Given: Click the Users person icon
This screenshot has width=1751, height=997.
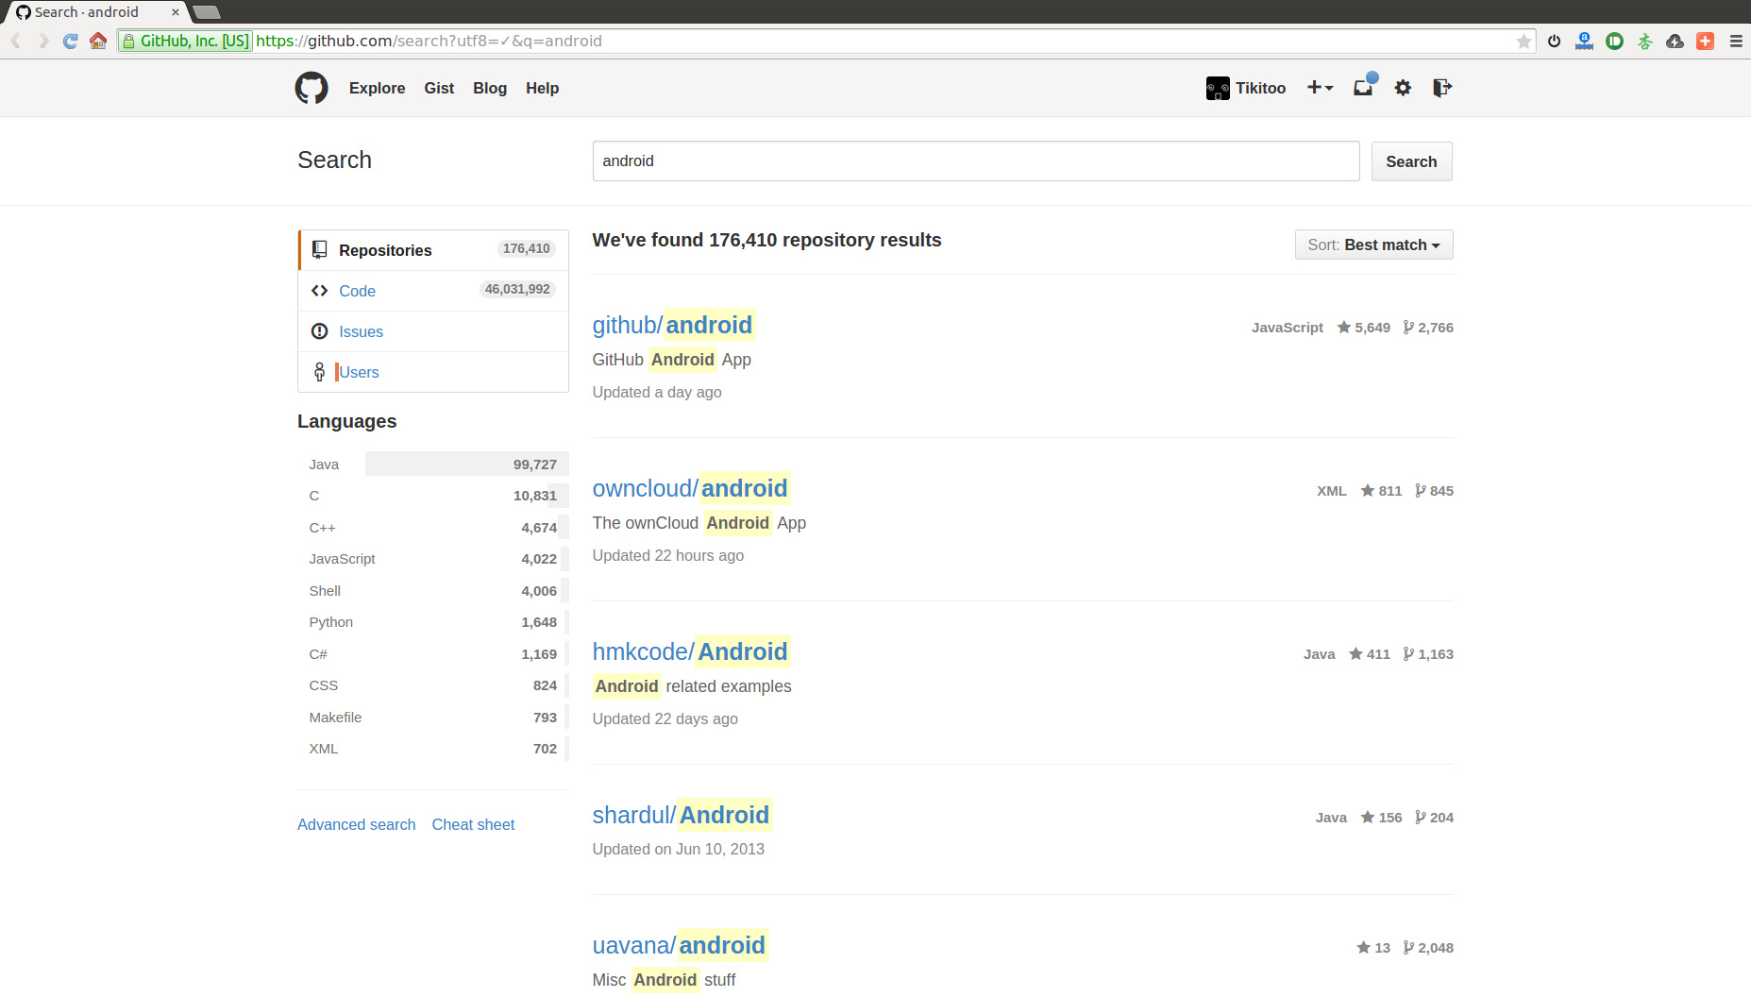Looking at the screenshot, I should tap(319, 372).
